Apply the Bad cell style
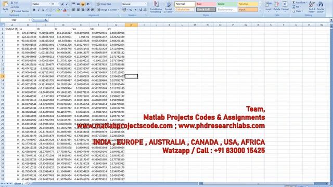Viewport: 333px width, 187px height. (206, 4)
